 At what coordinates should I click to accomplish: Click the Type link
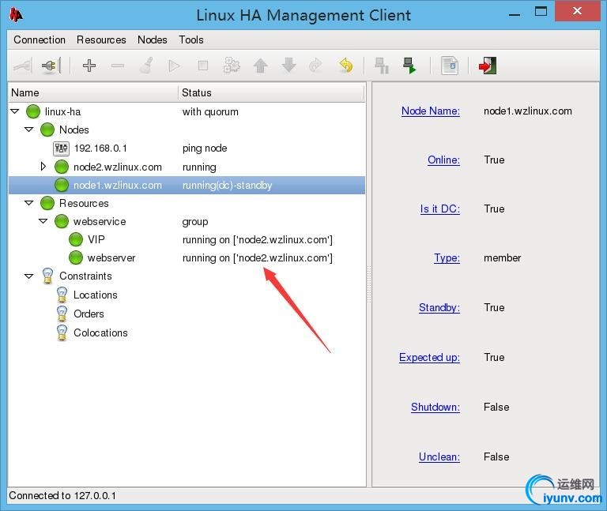pyautogui.click(x=447, y=258)
